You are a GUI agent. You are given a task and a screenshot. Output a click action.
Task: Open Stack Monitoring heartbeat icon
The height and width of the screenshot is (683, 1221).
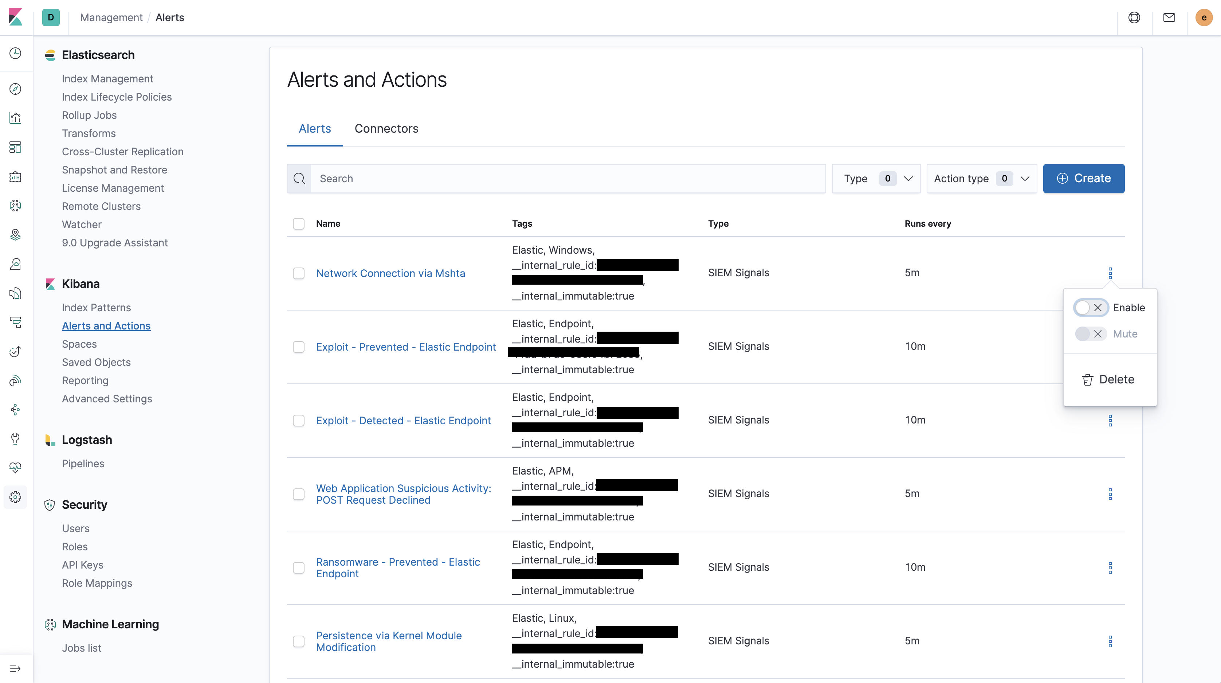16,468
